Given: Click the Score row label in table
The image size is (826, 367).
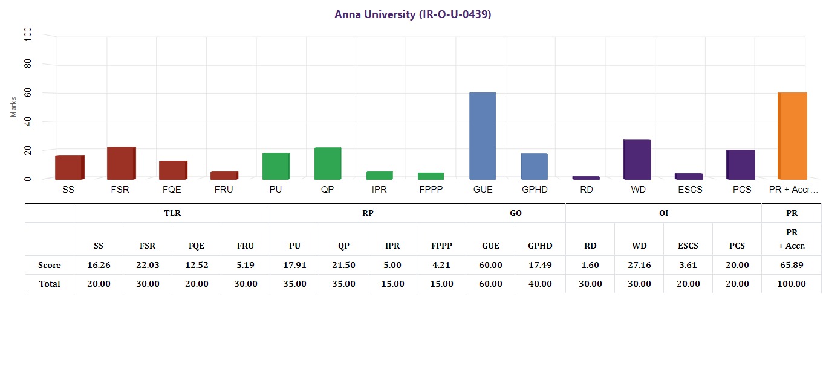Looking at the screenshot, I should click(x=50, y=265).
